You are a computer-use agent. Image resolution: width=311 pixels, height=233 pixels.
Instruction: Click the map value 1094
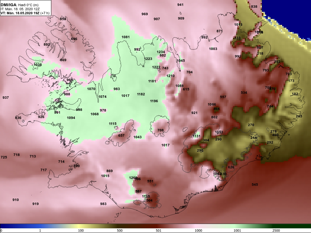point(71,118)
